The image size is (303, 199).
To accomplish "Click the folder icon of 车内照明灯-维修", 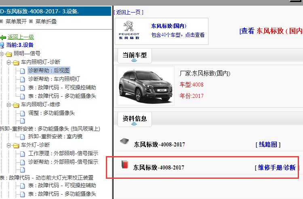I will click(16, 105).
